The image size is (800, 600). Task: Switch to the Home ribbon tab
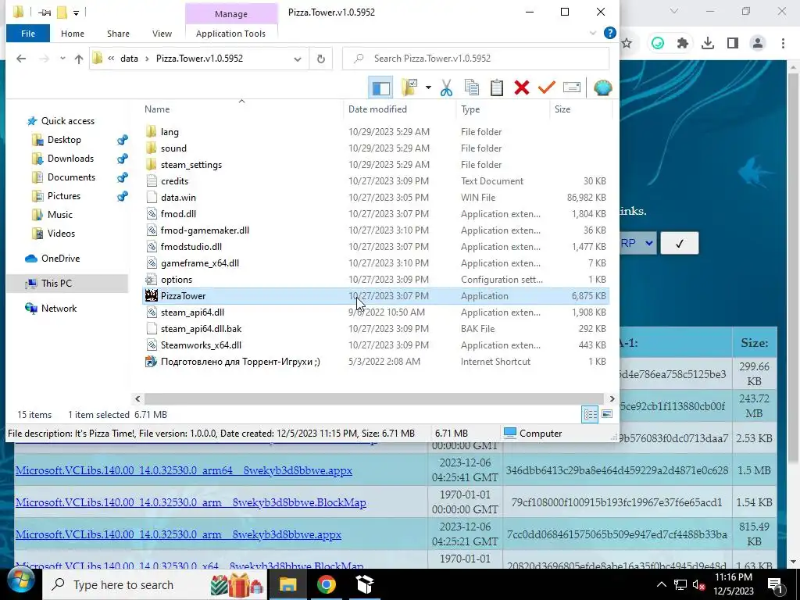click(73, 34)
